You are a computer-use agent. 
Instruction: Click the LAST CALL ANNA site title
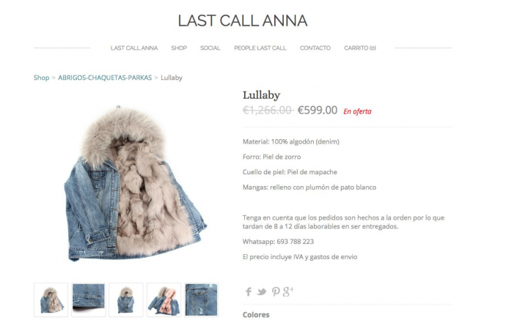click(243, 21)
